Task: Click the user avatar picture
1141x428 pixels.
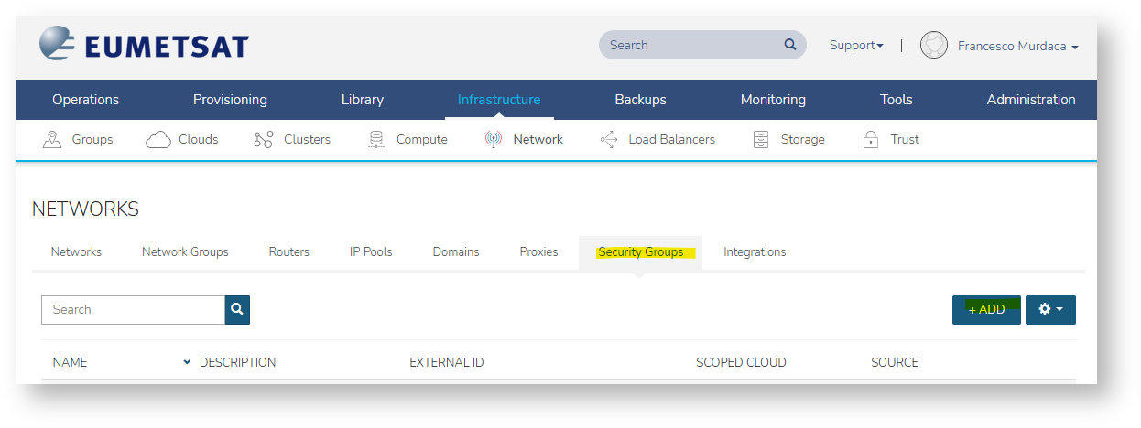Action: 933,46
